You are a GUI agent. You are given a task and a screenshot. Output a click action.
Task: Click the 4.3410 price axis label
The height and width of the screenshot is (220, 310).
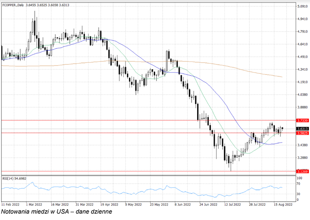pyautogui.click(x=302, y=70)
